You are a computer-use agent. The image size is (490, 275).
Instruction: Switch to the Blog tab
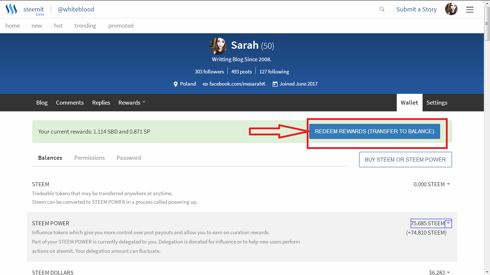tap(42, 102)
